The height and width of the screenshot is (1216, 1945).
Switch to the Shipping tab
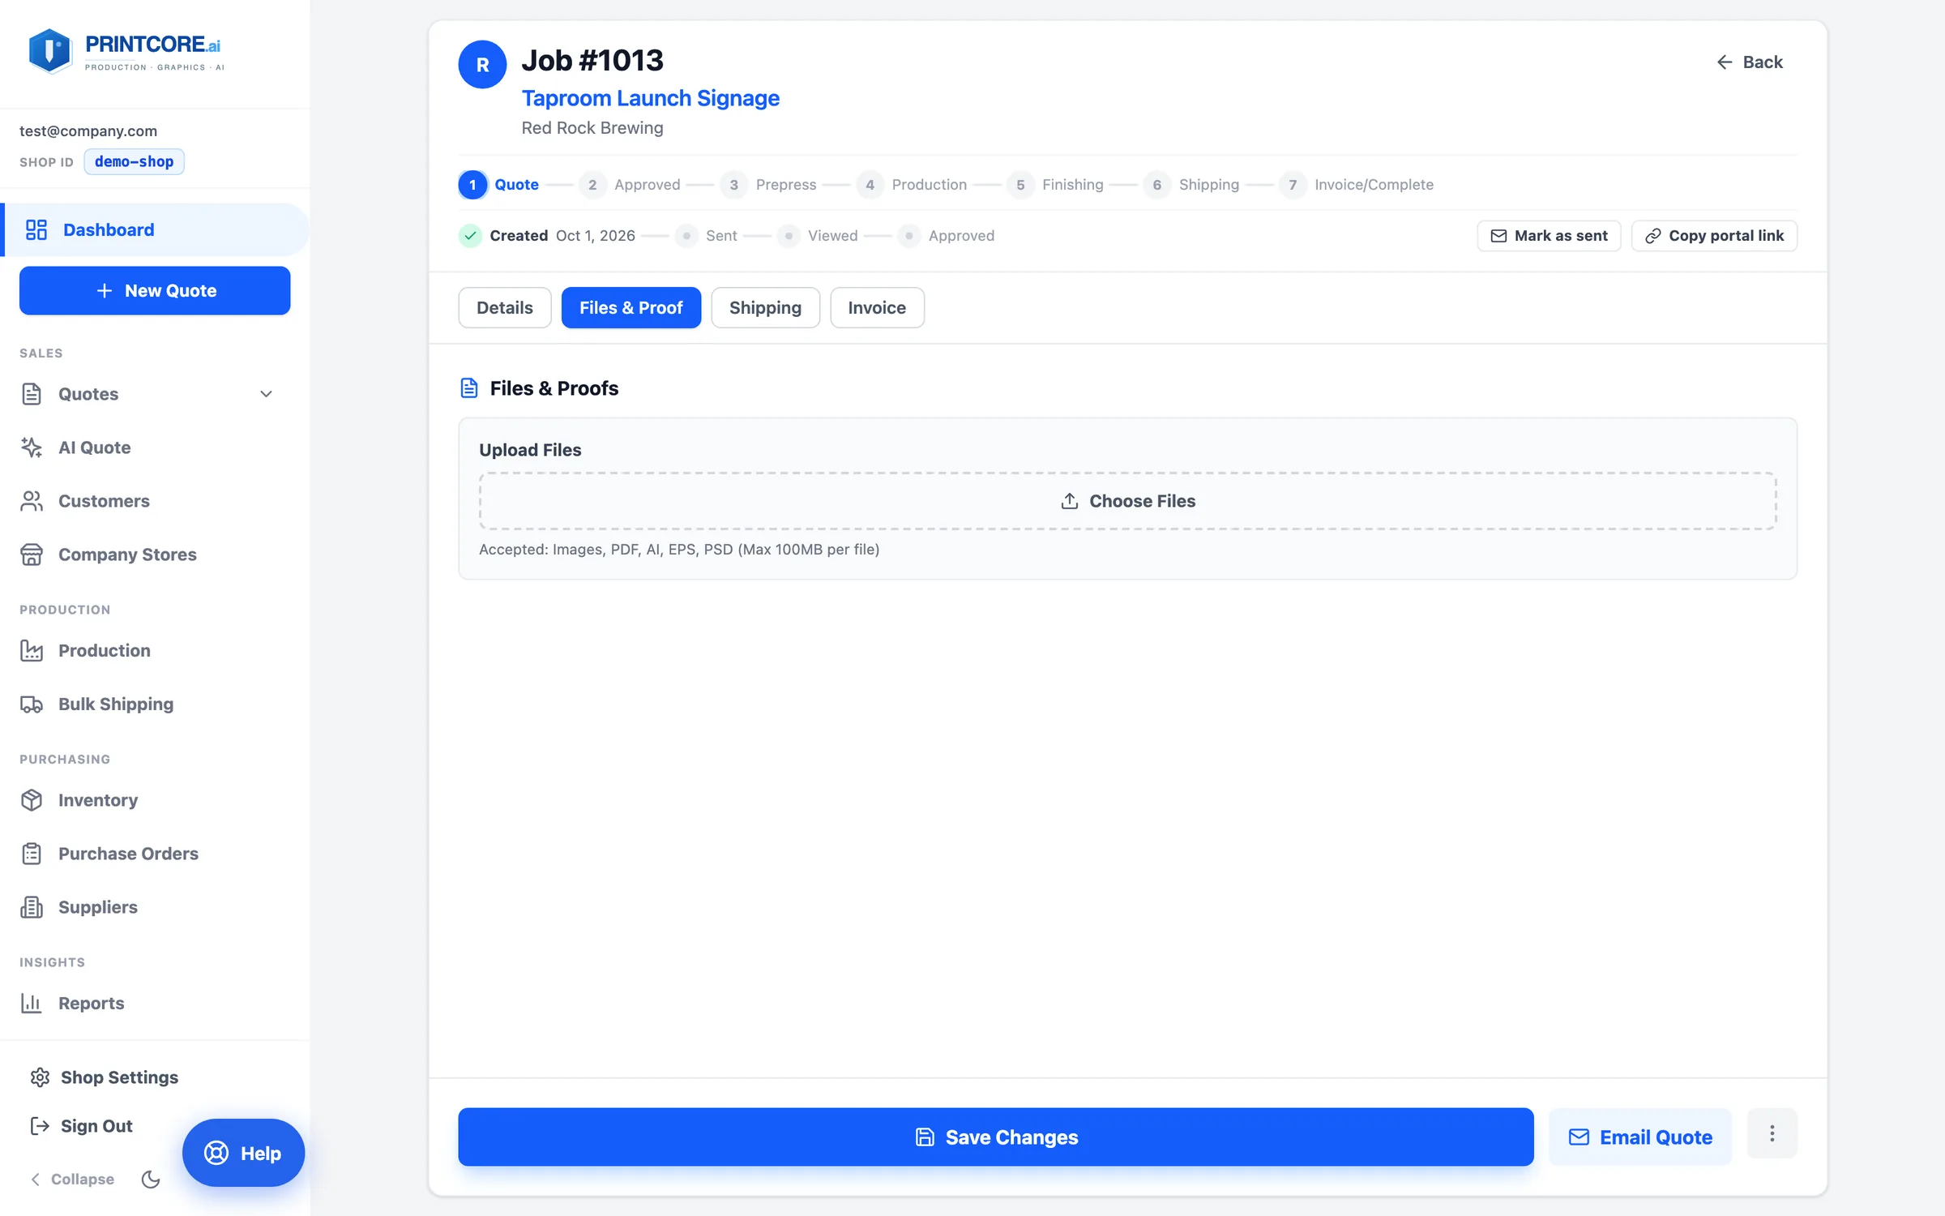tap(765, 308)
